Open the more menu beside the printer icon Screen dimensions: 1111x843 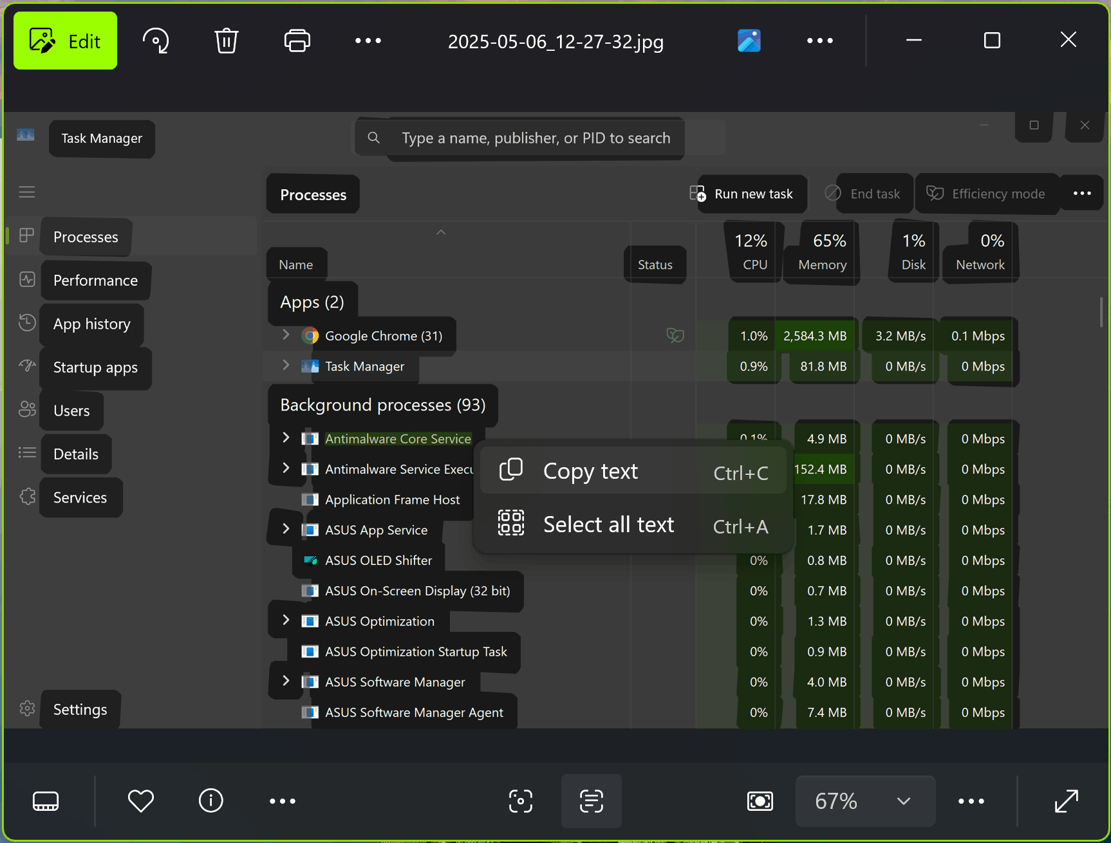(x=368, y=41)
